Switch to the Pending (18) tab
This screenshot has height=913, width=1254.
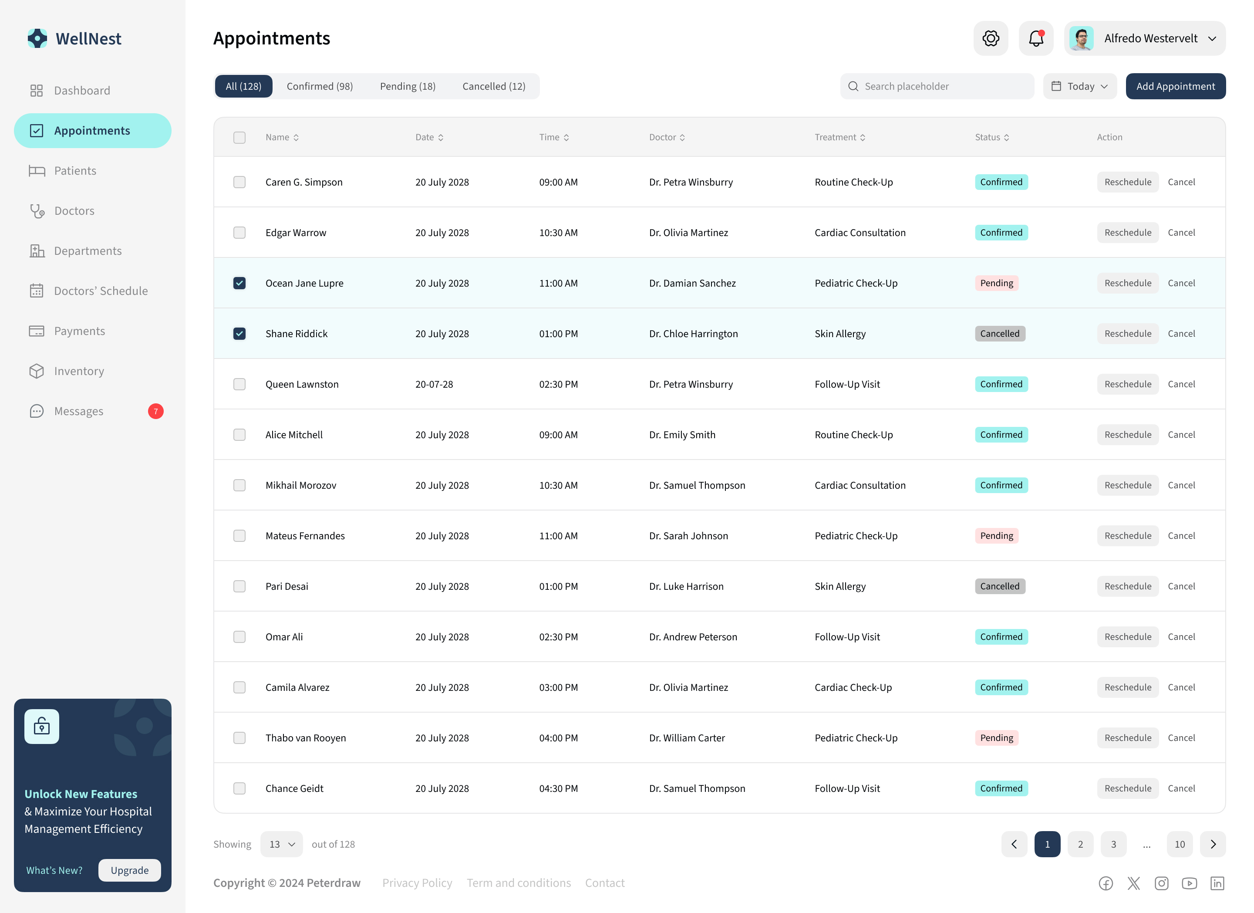pos(408,86)
